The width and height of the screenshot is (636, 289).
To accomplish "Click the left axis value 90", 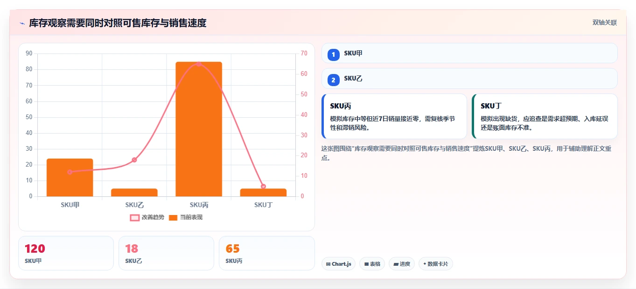I will [29, 54].
